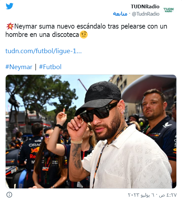Click the info circle icon below photo

tap(9, 195)
